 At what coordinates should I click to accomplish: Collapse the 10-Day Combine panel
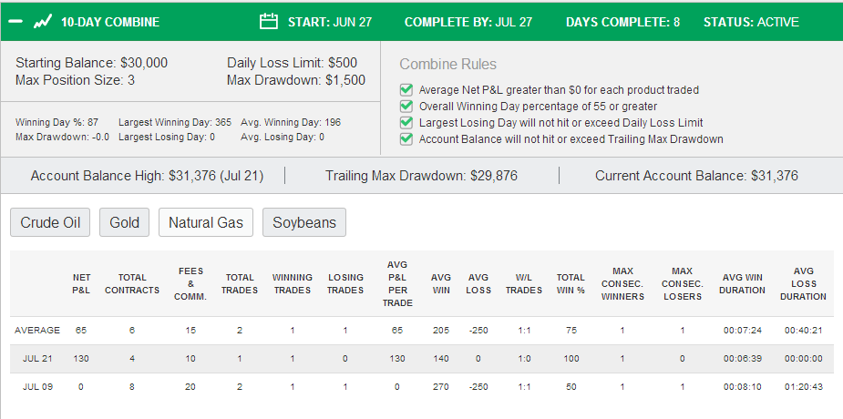click(16, 22)
